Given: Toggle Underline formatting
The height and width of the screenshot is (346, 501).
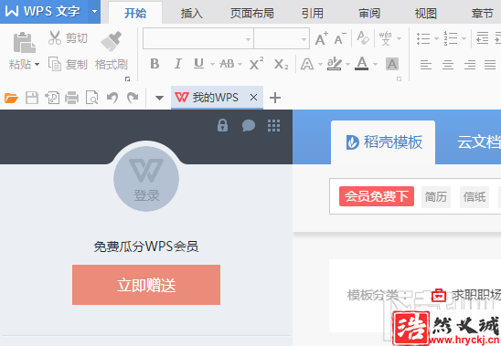Looking at the screenshot, I should pos(198,64).
